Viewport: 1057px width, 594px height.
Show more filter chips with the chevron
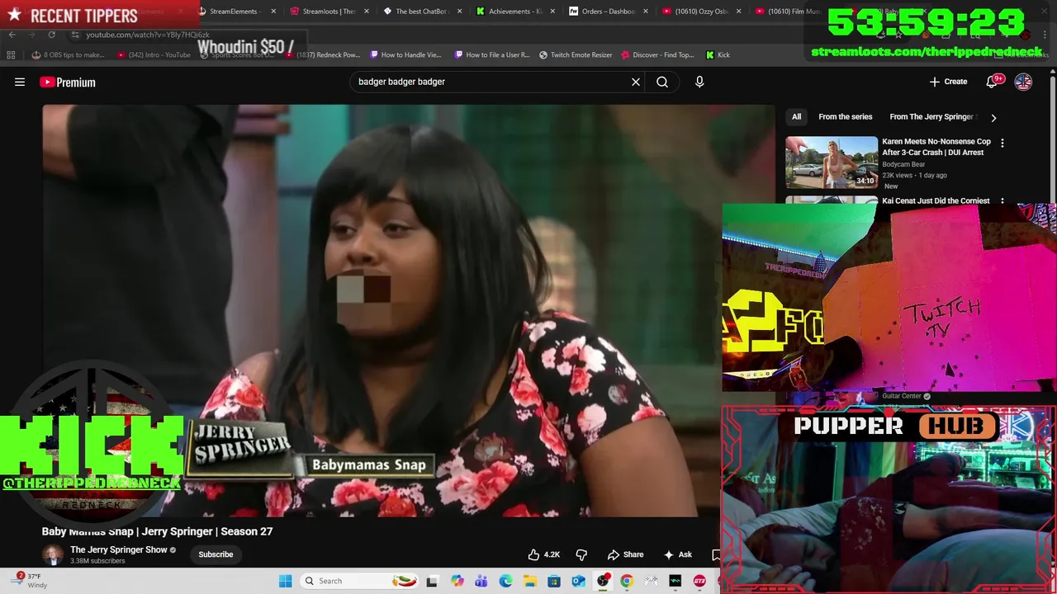(993, 118)
